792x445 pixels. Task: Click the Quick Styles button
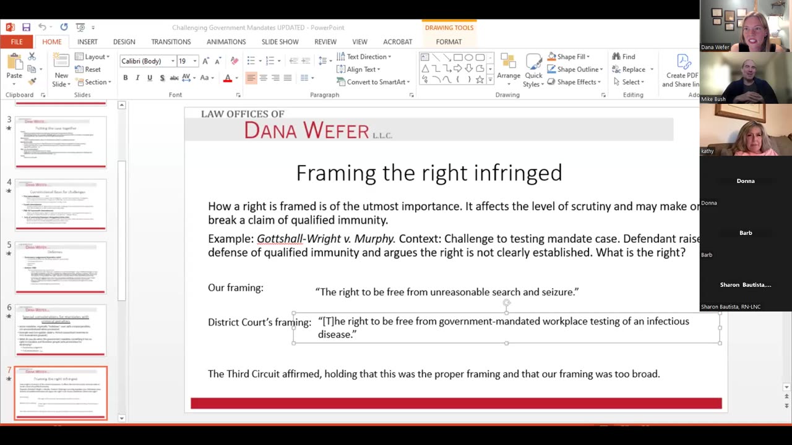(x=533, y=70)
